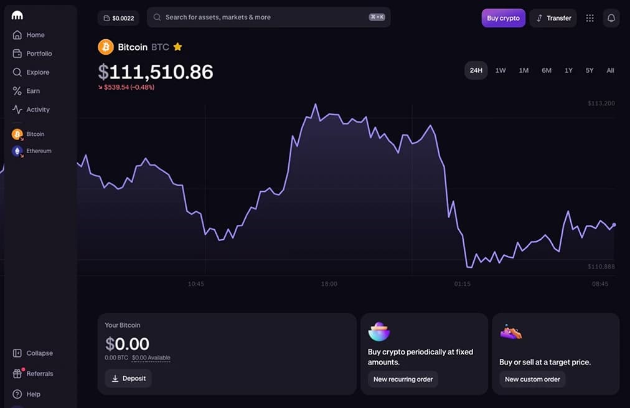Show the 5Y chart range
Screen dimensions: 630x408
589,70
